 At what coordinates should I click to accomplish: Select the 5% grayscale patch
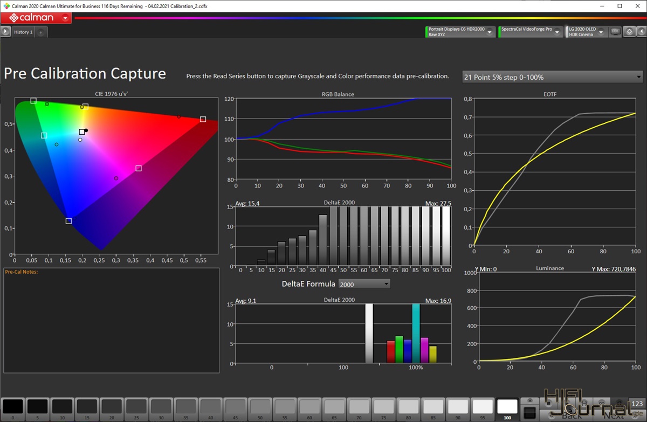(x=38, y=409)
